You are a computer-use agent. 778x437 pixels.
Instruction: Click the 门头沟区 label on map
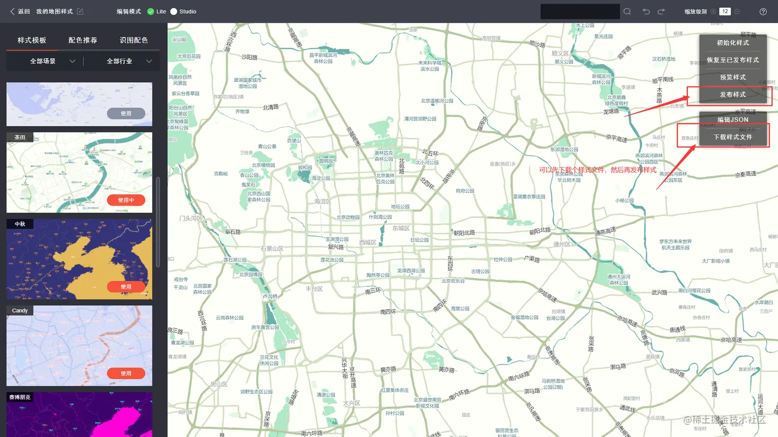pyautogui.click(x=191, y=219)
